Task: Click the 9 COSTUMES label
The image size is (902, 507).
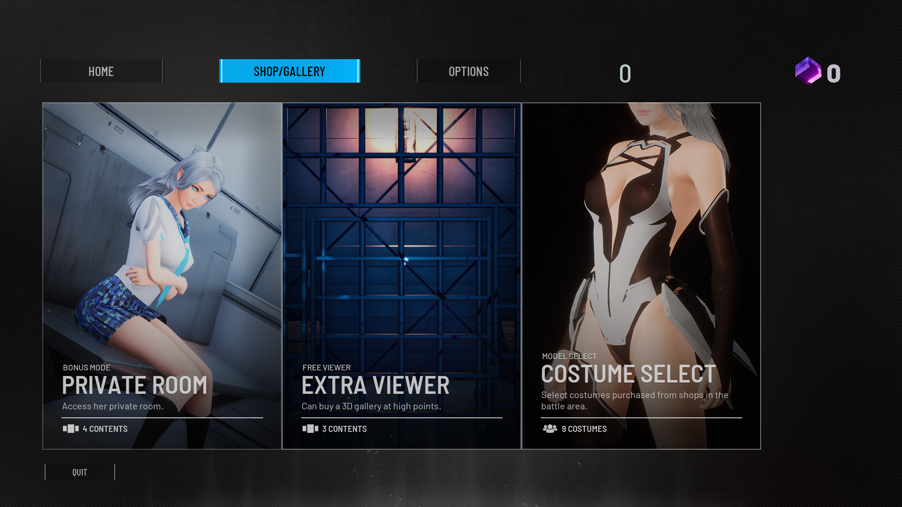Action: click(584, 429)
